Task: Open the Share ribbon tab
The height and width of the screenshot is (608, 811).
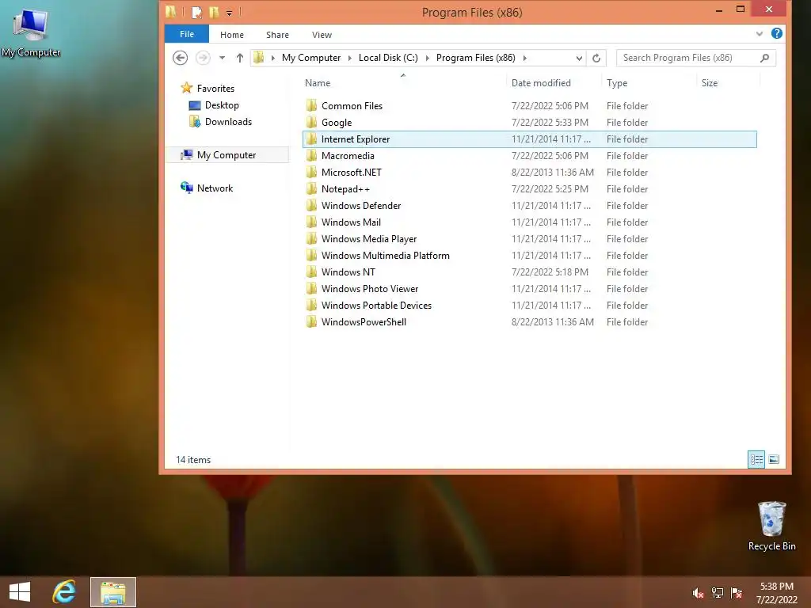Action: pyautogui.click(x=277, y=35)
